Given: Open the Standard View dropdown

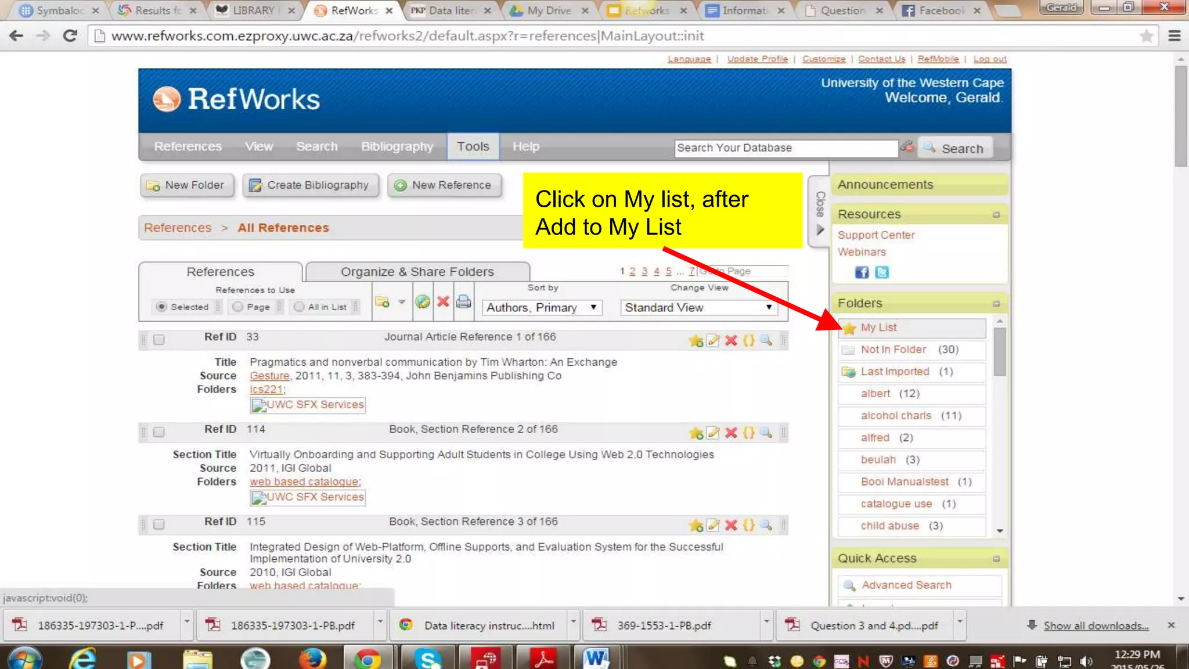Looking at the screenshot, I should [698, 308].
